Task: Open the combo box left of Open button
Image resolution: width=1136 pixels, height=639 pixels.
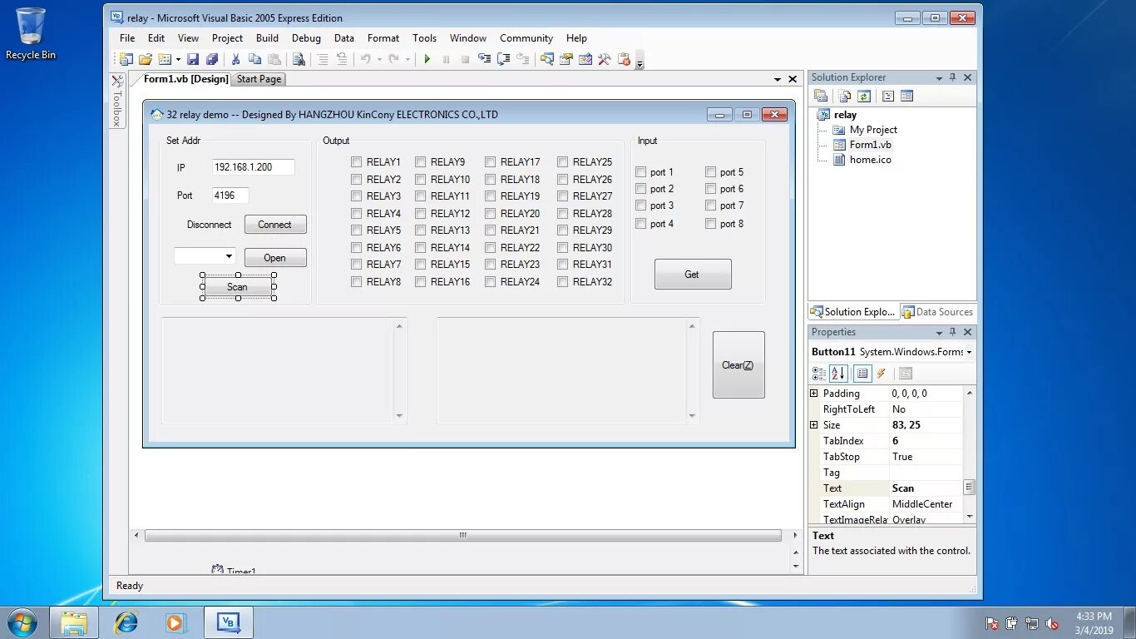Action: coord(205,256)
